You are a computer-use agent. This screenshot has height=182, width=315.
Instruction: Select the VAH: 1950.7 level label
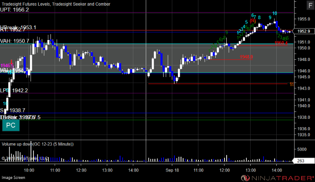(x=15, y=41)
